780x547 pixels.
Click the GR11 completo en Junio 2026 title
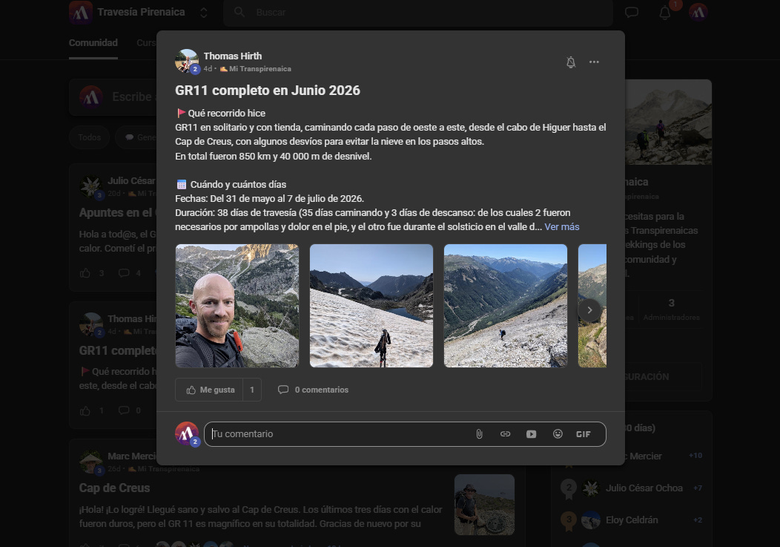click(268, 91)
